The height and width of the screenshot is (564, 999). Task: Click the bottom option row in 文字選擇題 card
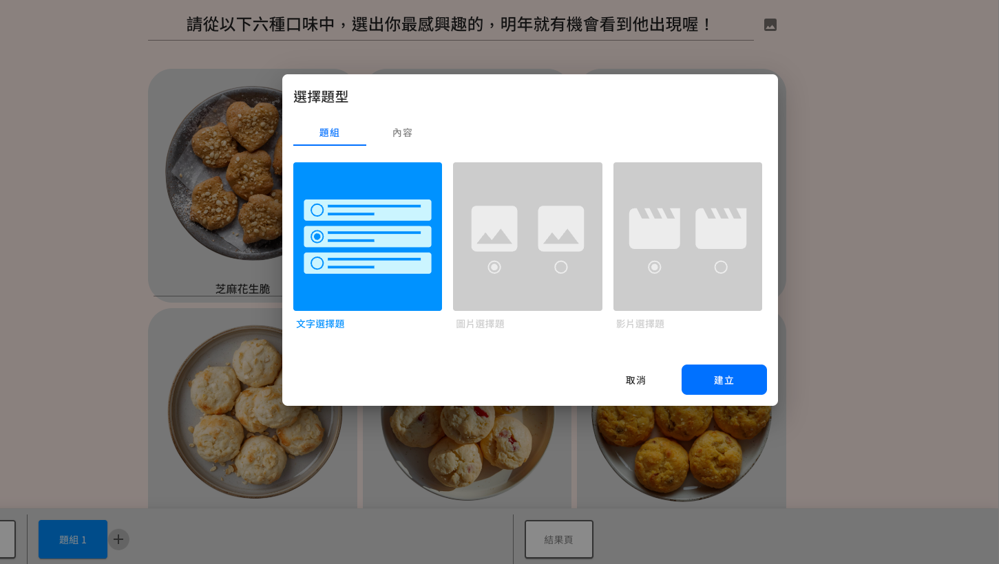coord(368,263)
